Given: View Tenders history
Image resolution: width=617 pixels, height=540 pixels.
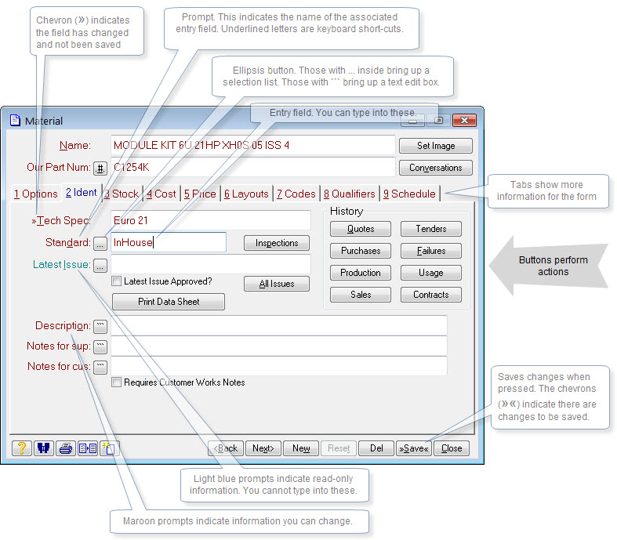Looking at the screenshot, I should (431, 229).
